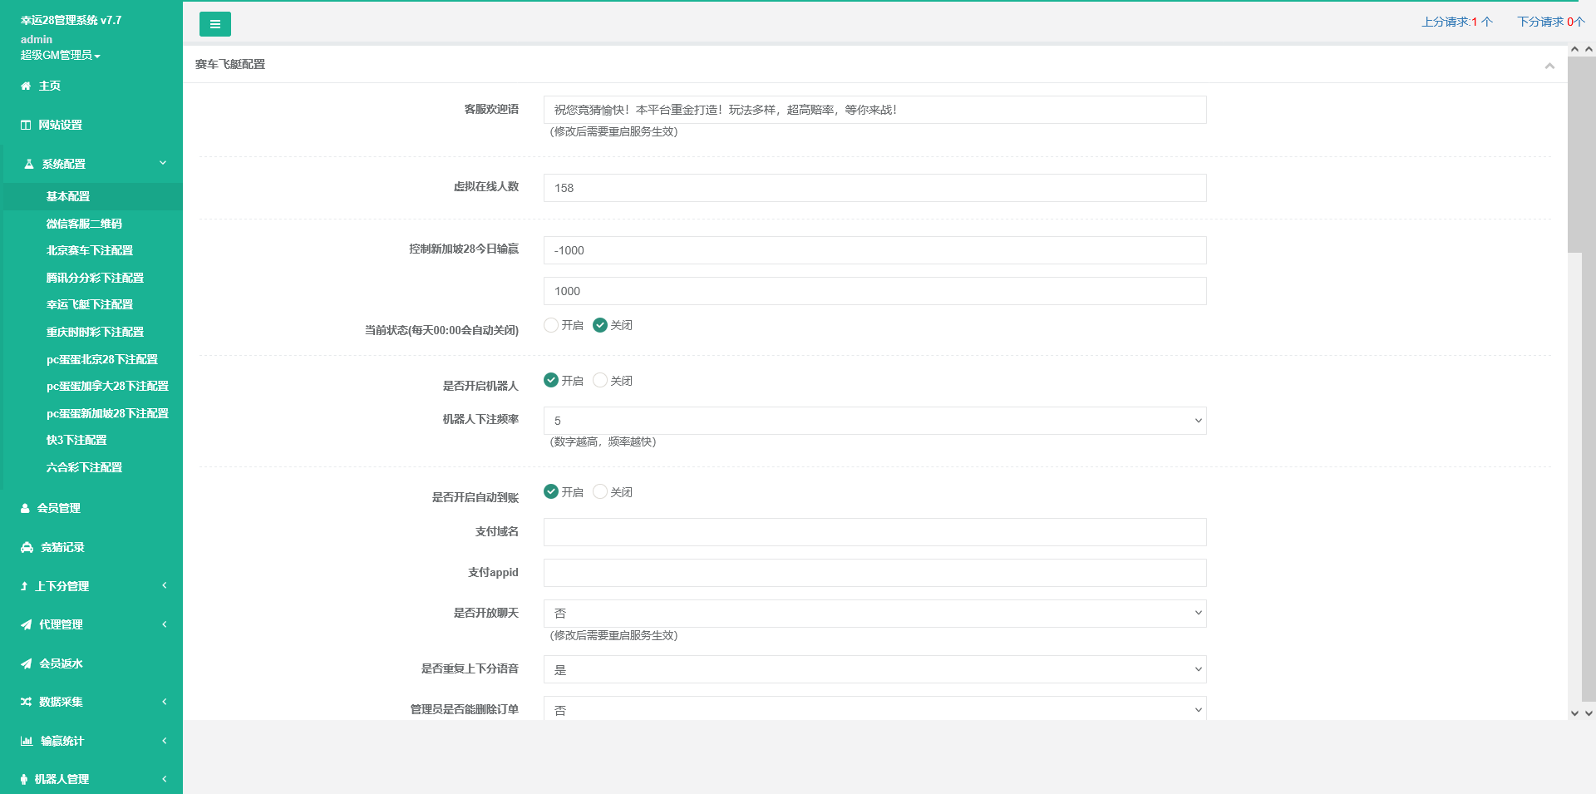Open pc蛋蛋北京28下注配置 item
The image size is (1596, 794).
pyautogui.click(x=93, y=359)
